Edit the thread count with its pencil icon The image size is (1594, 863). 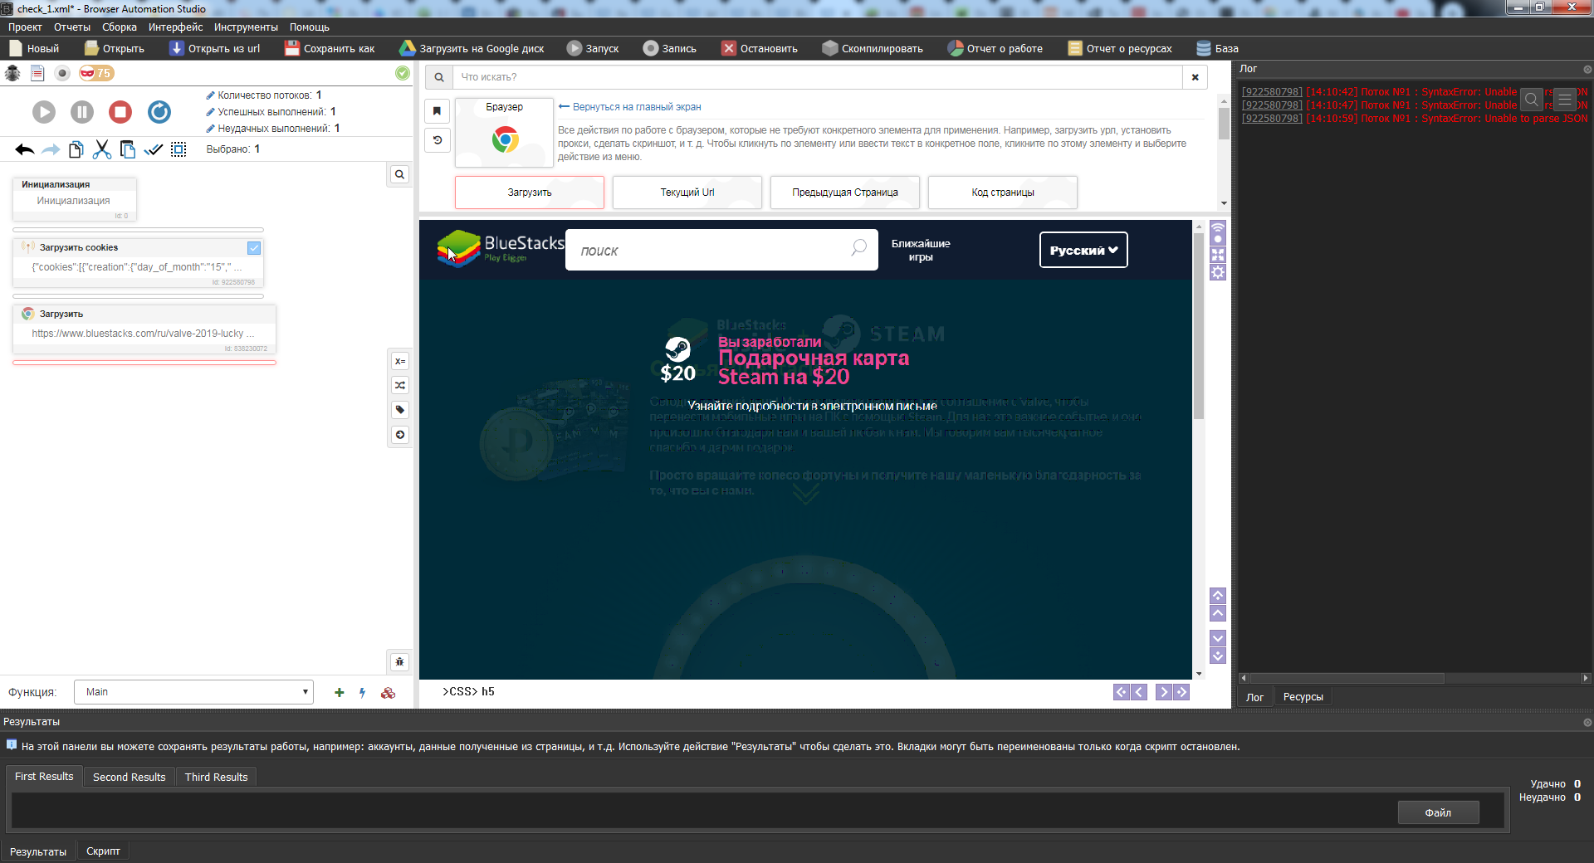coord(211,95)
